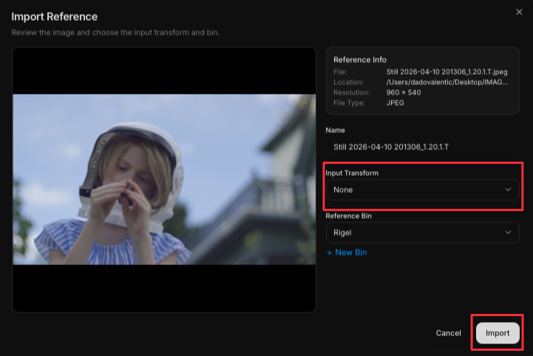The height and width of the screenshot is (356, 533).
Task: Create a bin via New Bin link
Action: [x=347, y=253]
